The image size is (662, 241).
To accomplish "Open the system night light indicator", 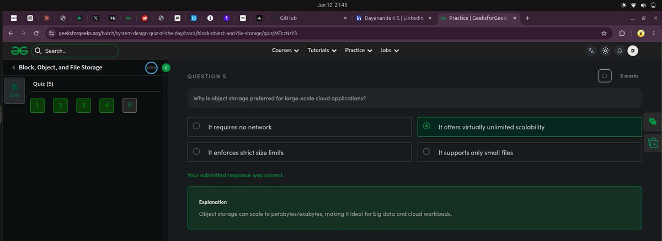I will coord(623,5).
